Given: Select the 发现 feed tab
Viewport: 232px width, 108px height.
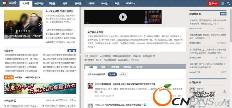Looking at the screenshot, I should pyautogui.click(x=91, y=67).
